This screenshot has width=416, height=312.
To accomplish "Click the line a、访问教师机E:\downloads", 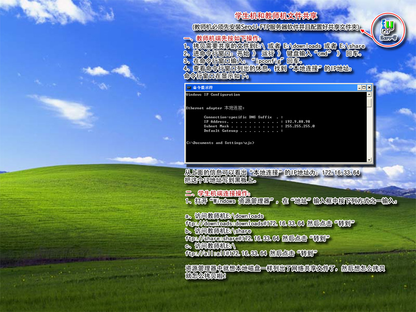I will [x=224, y=216].
